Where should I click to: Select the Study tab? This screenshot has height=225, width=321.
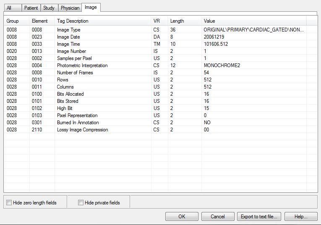[50, 8]
